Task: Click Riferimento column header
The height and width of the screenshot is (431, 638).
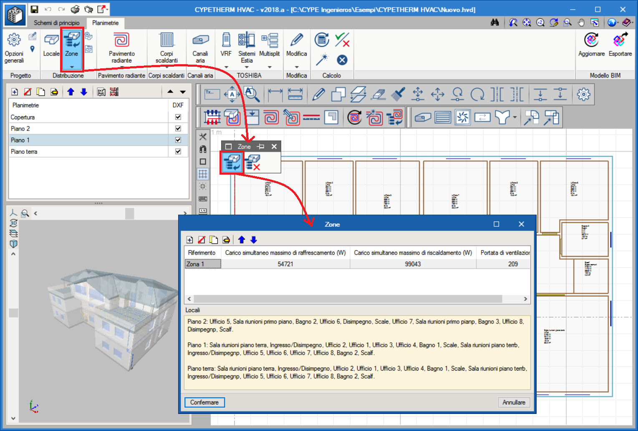Action: click(x=202, y=253)
